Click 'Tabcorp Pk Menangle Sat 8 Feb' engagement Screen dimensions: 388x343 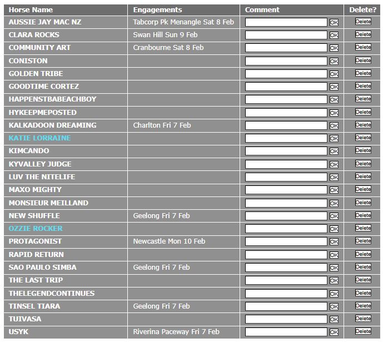pos(183,22)
